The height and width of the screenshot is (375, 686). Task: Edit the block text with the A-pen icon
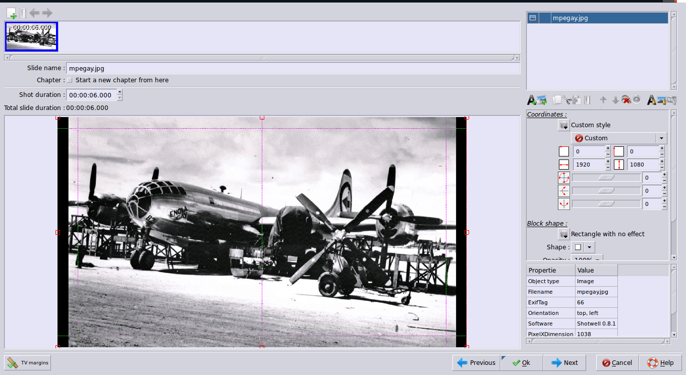(652, 100)
